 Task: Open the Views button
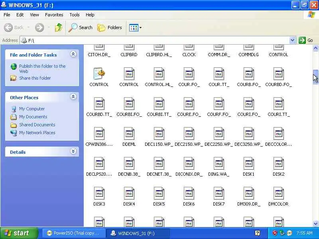tap(134, 27)
